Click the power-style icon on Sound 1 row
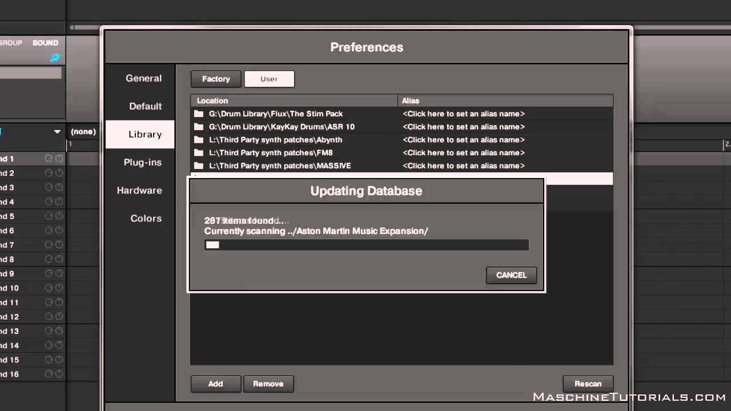The width and height of the screenshot is (731, 411). coord(59,159)
